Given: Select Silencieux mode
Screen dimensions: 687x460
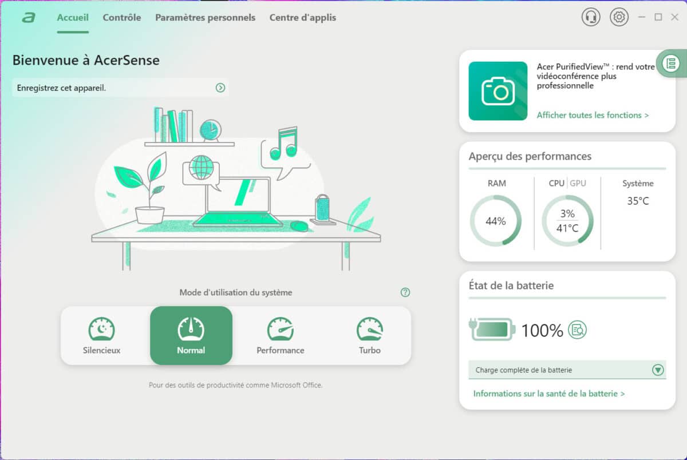Looking at the screenshot, I should coord(101,336).
